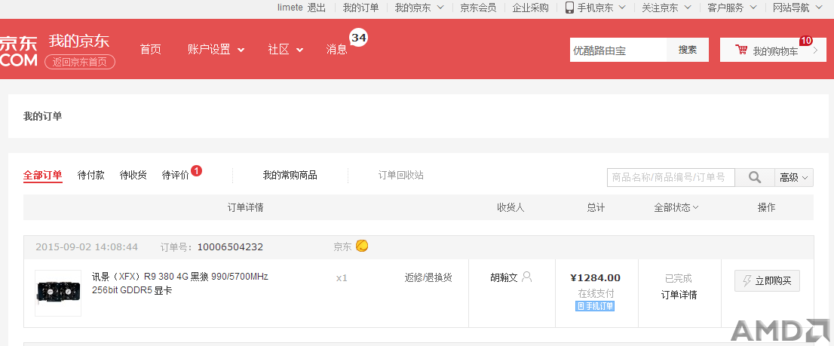Click the 退出 logout link
Viewport: 834px width, 346px height.
(x=317, y=8)
